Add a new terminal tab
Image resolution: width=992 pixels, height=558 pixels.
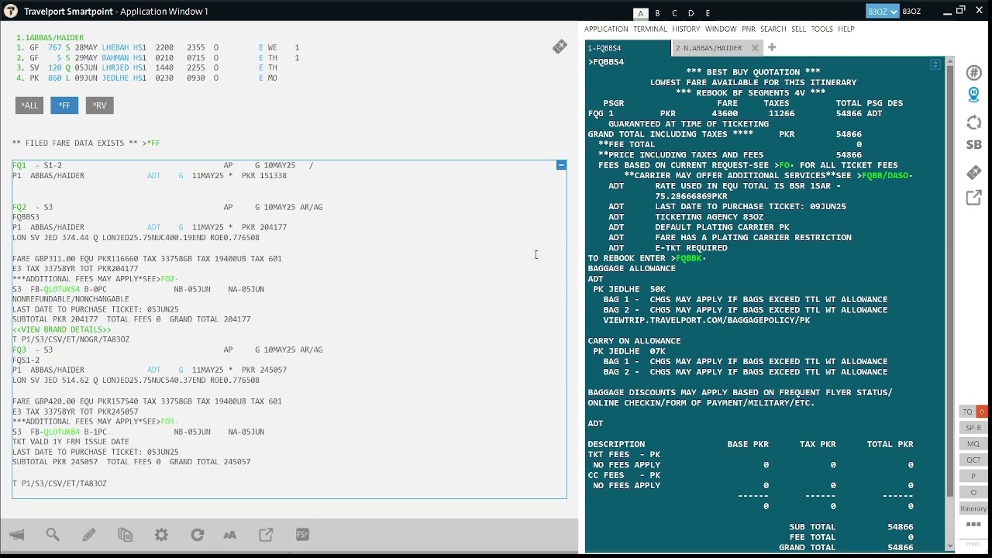[x=771, y=48]
